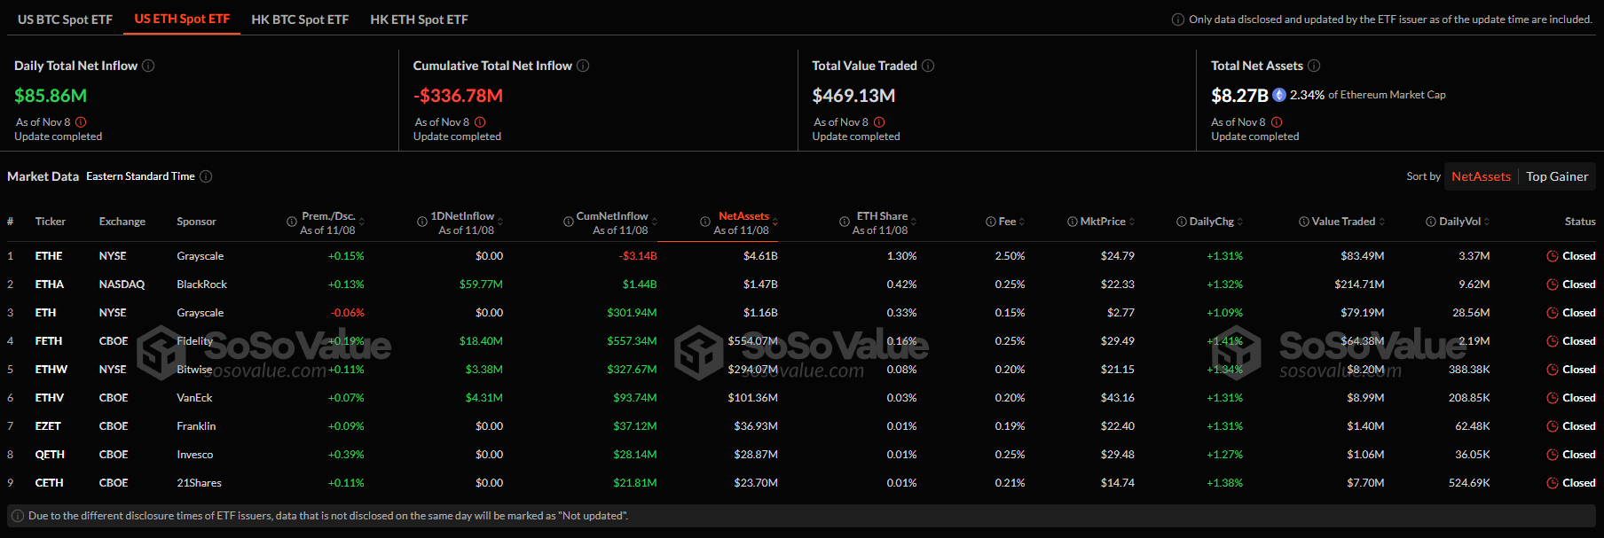This screenshot has width=1604, height=538.
Task: Click the BlackRock sponsor cell
Action: tap(202, 285)
